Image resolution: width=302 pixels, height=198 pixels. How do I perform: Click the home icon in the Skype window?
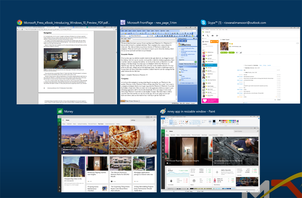click(203, 36)
